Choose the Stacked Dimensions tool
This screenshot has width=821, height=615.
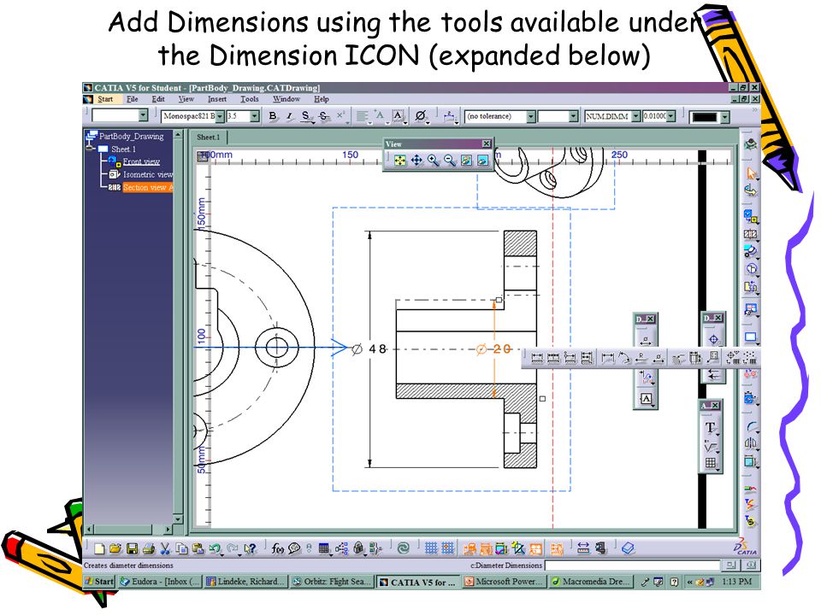587,358
